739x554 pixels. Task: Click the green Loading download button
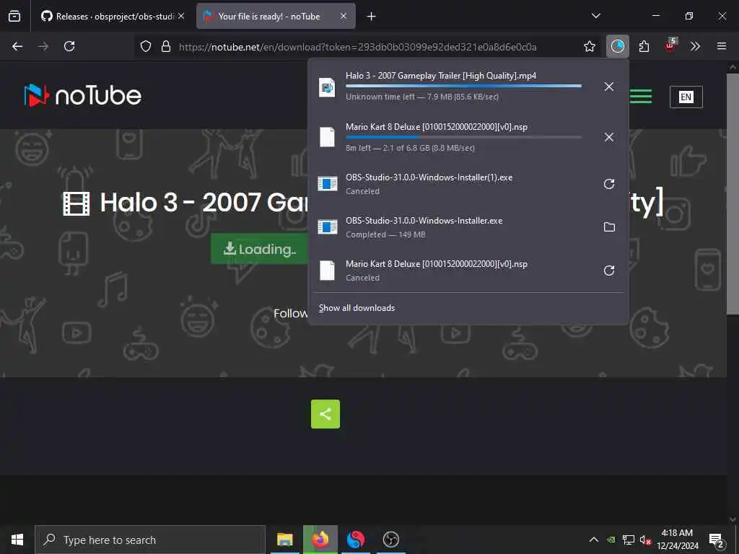[x=259, y=249]
